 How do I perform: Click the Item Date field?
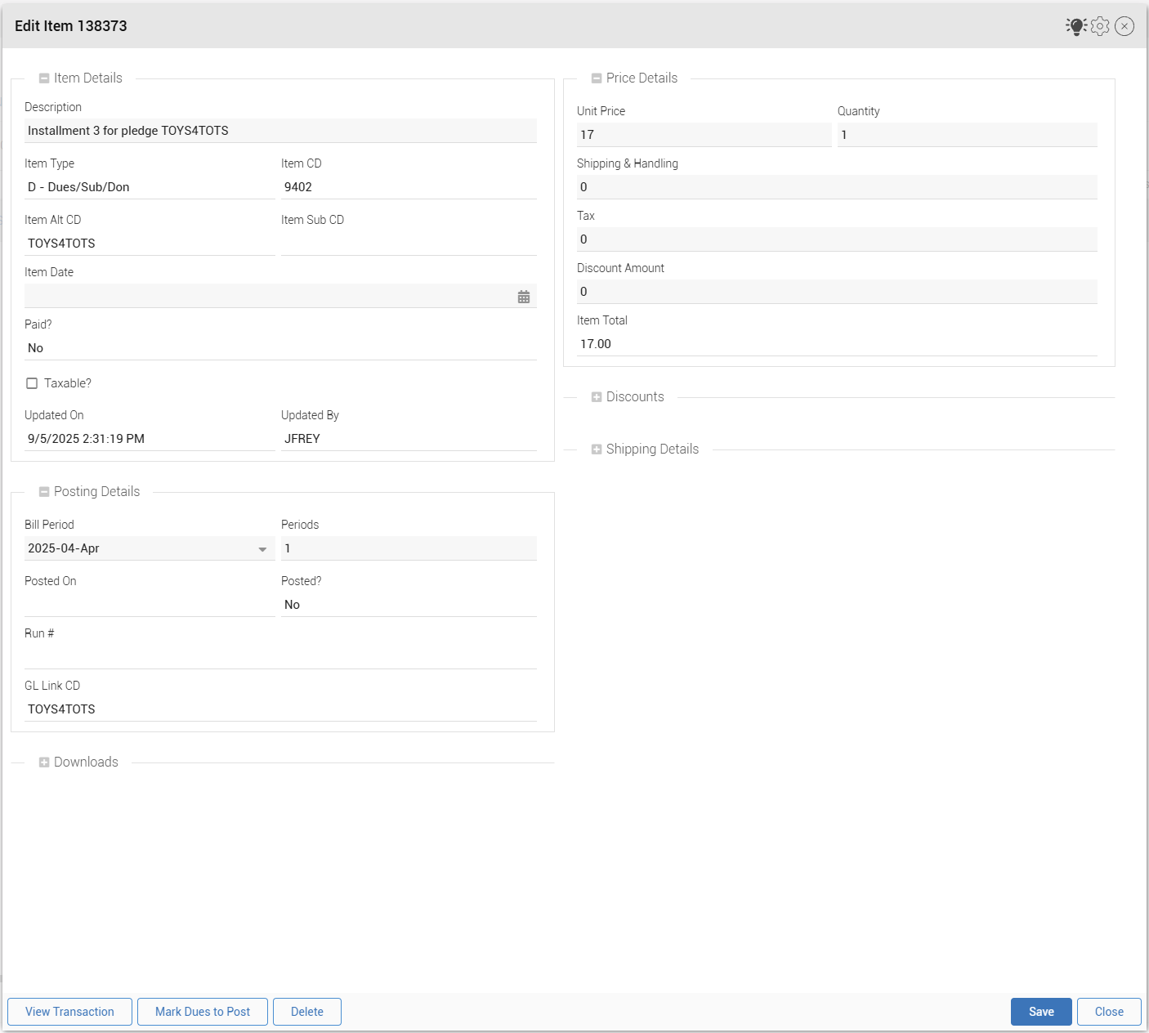tap(280, 296)
